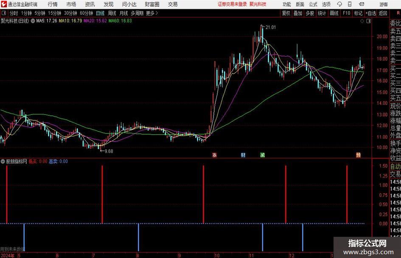
Task: Click the 高卖: 0.00 indicator value
Action: click(58, 161)
